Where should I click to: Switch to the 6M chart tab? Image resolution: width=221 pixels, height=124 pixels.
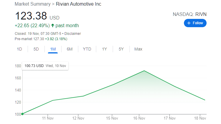70,49
